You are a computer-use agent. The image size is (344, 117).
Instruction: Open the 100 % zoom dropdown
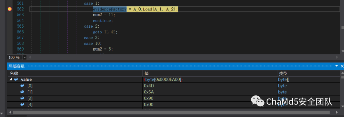coord(25,58)
